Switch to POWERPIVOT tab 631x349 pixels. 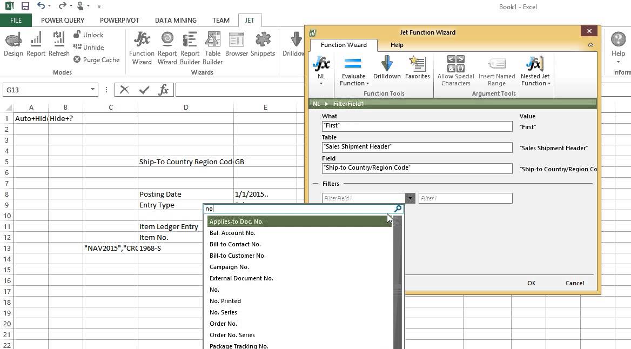tap(119, 20)
